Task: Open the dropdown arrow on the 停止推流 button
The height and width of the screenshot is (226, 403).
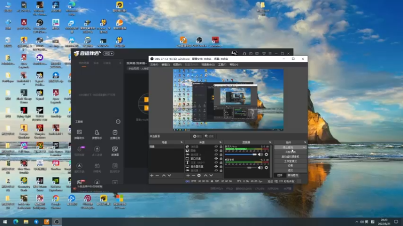Action: [304, 147]
